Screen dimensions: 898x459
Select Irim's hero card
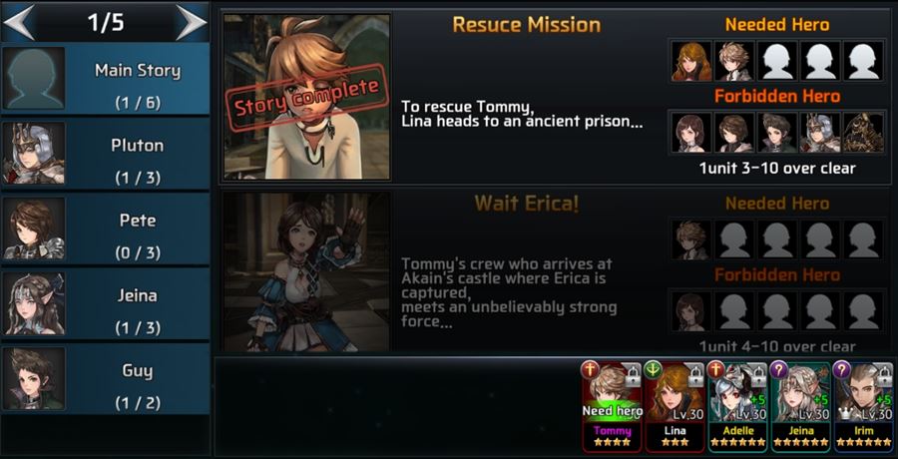[x=864, y=406]
